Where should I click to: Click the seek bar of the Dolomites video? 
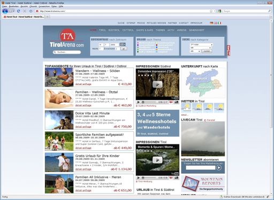click(149, 102)
